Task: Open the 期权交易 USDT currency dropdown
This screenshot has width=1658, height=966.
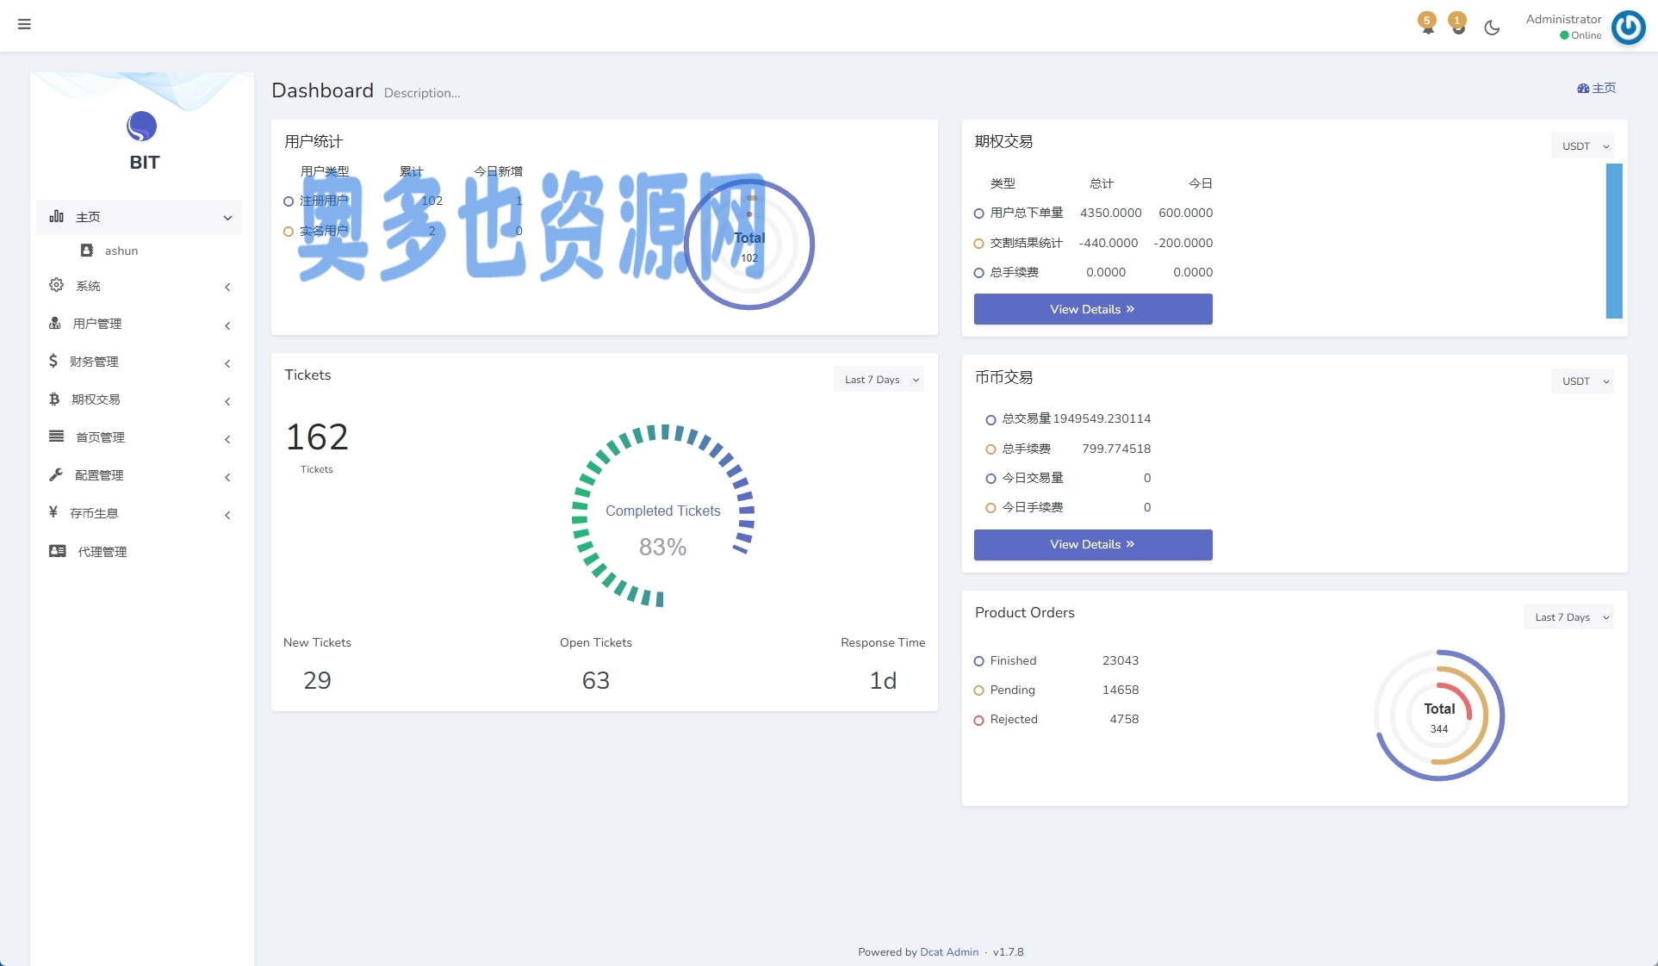Action: [x=1582, y=146]
